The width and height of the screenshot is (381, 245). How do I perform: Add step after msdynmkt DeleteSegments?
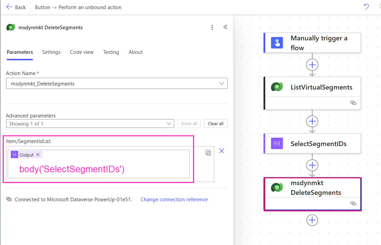pyautogui.click(x=312, y=220)
